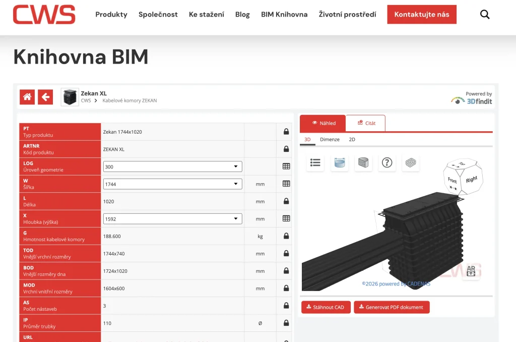
Task: Click Stáhnout CAD button
Action: tap(326, 307)
